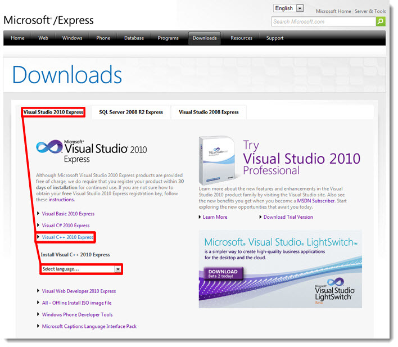Click the Microsoft Visual Studio LightSwitch banner title
The image size is (398, 347).
coord(281,242)
